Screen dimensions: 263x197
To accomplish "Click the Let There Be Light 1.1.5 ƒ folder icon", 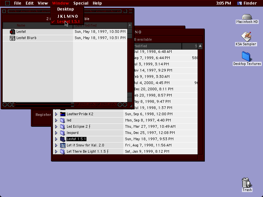I will point(62,151).
